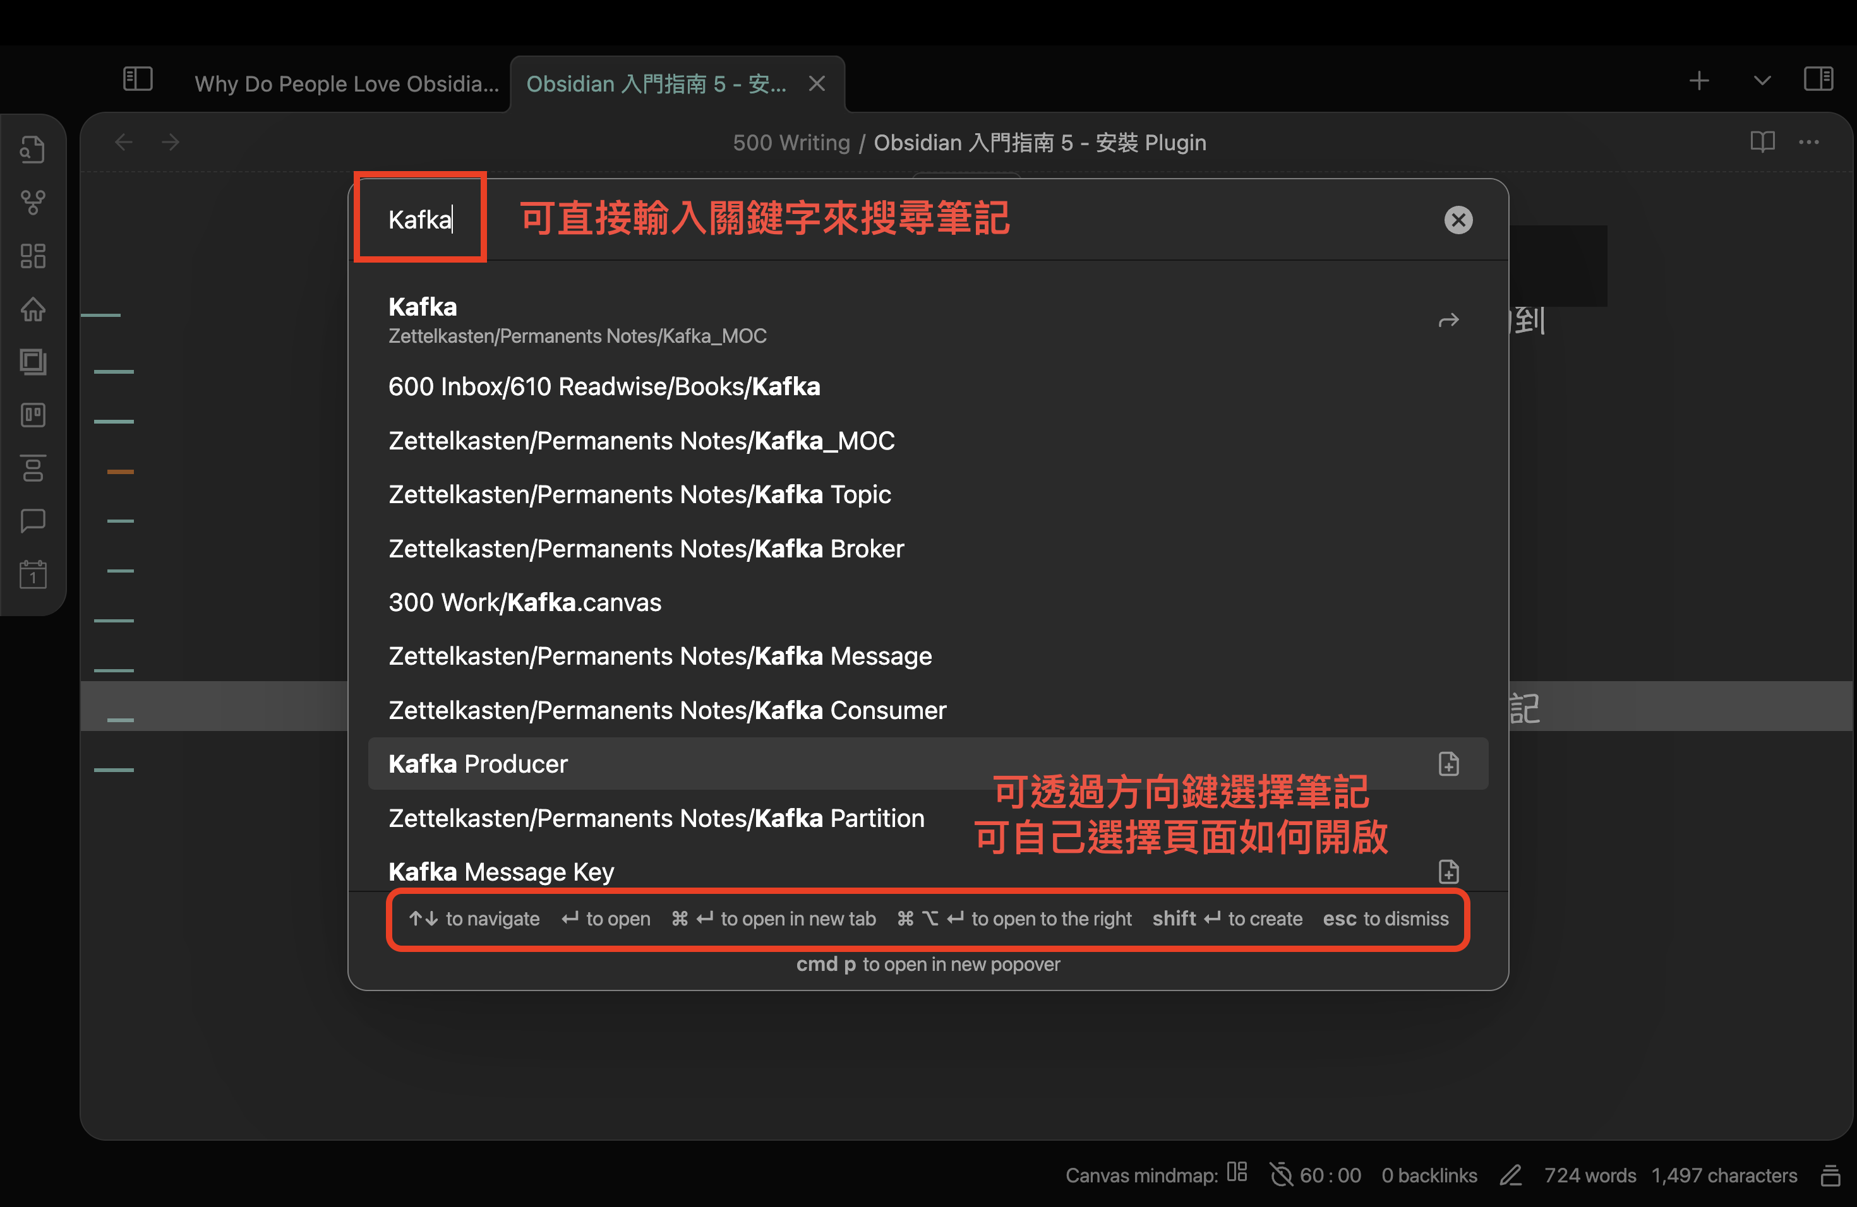Open the Kafka Broker note result
Screen dimensions: 1857x1207
(x=928, y=549)
